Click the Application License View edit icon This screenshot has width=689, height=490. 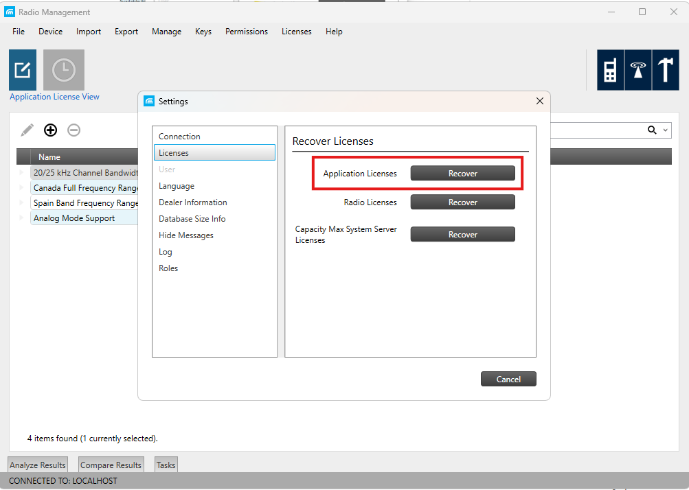(x=23, y=70)
